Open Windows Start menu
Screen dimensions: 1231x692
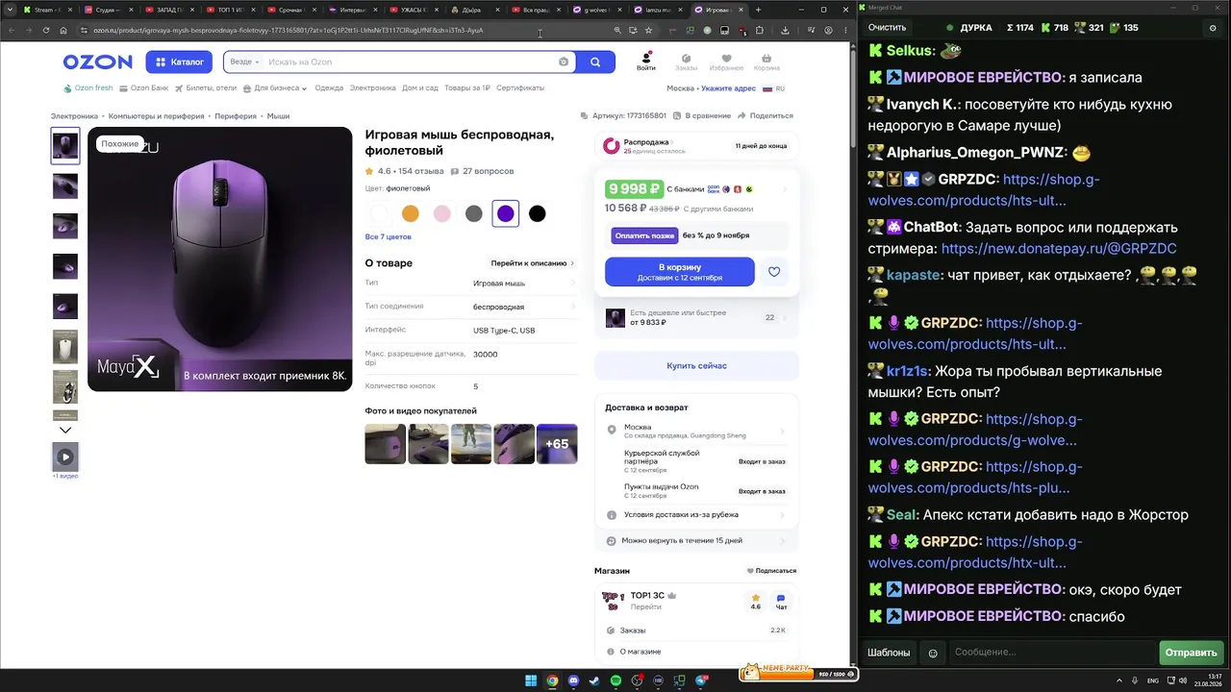[x=531, y=681]
